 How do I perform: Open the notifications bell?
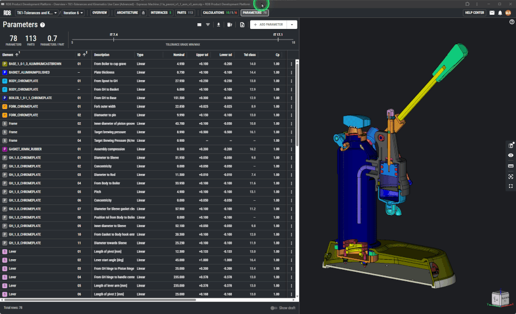coord(500,13)
